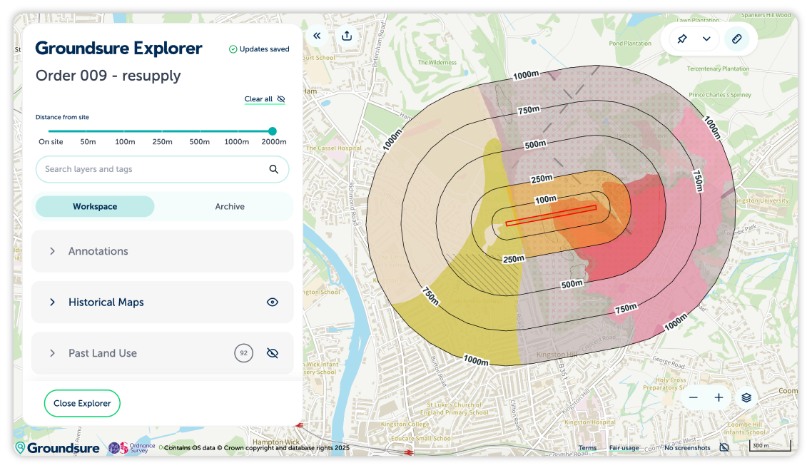Open the export/share icon next to the chevrons
812x468 pixels.
point(347,35)
